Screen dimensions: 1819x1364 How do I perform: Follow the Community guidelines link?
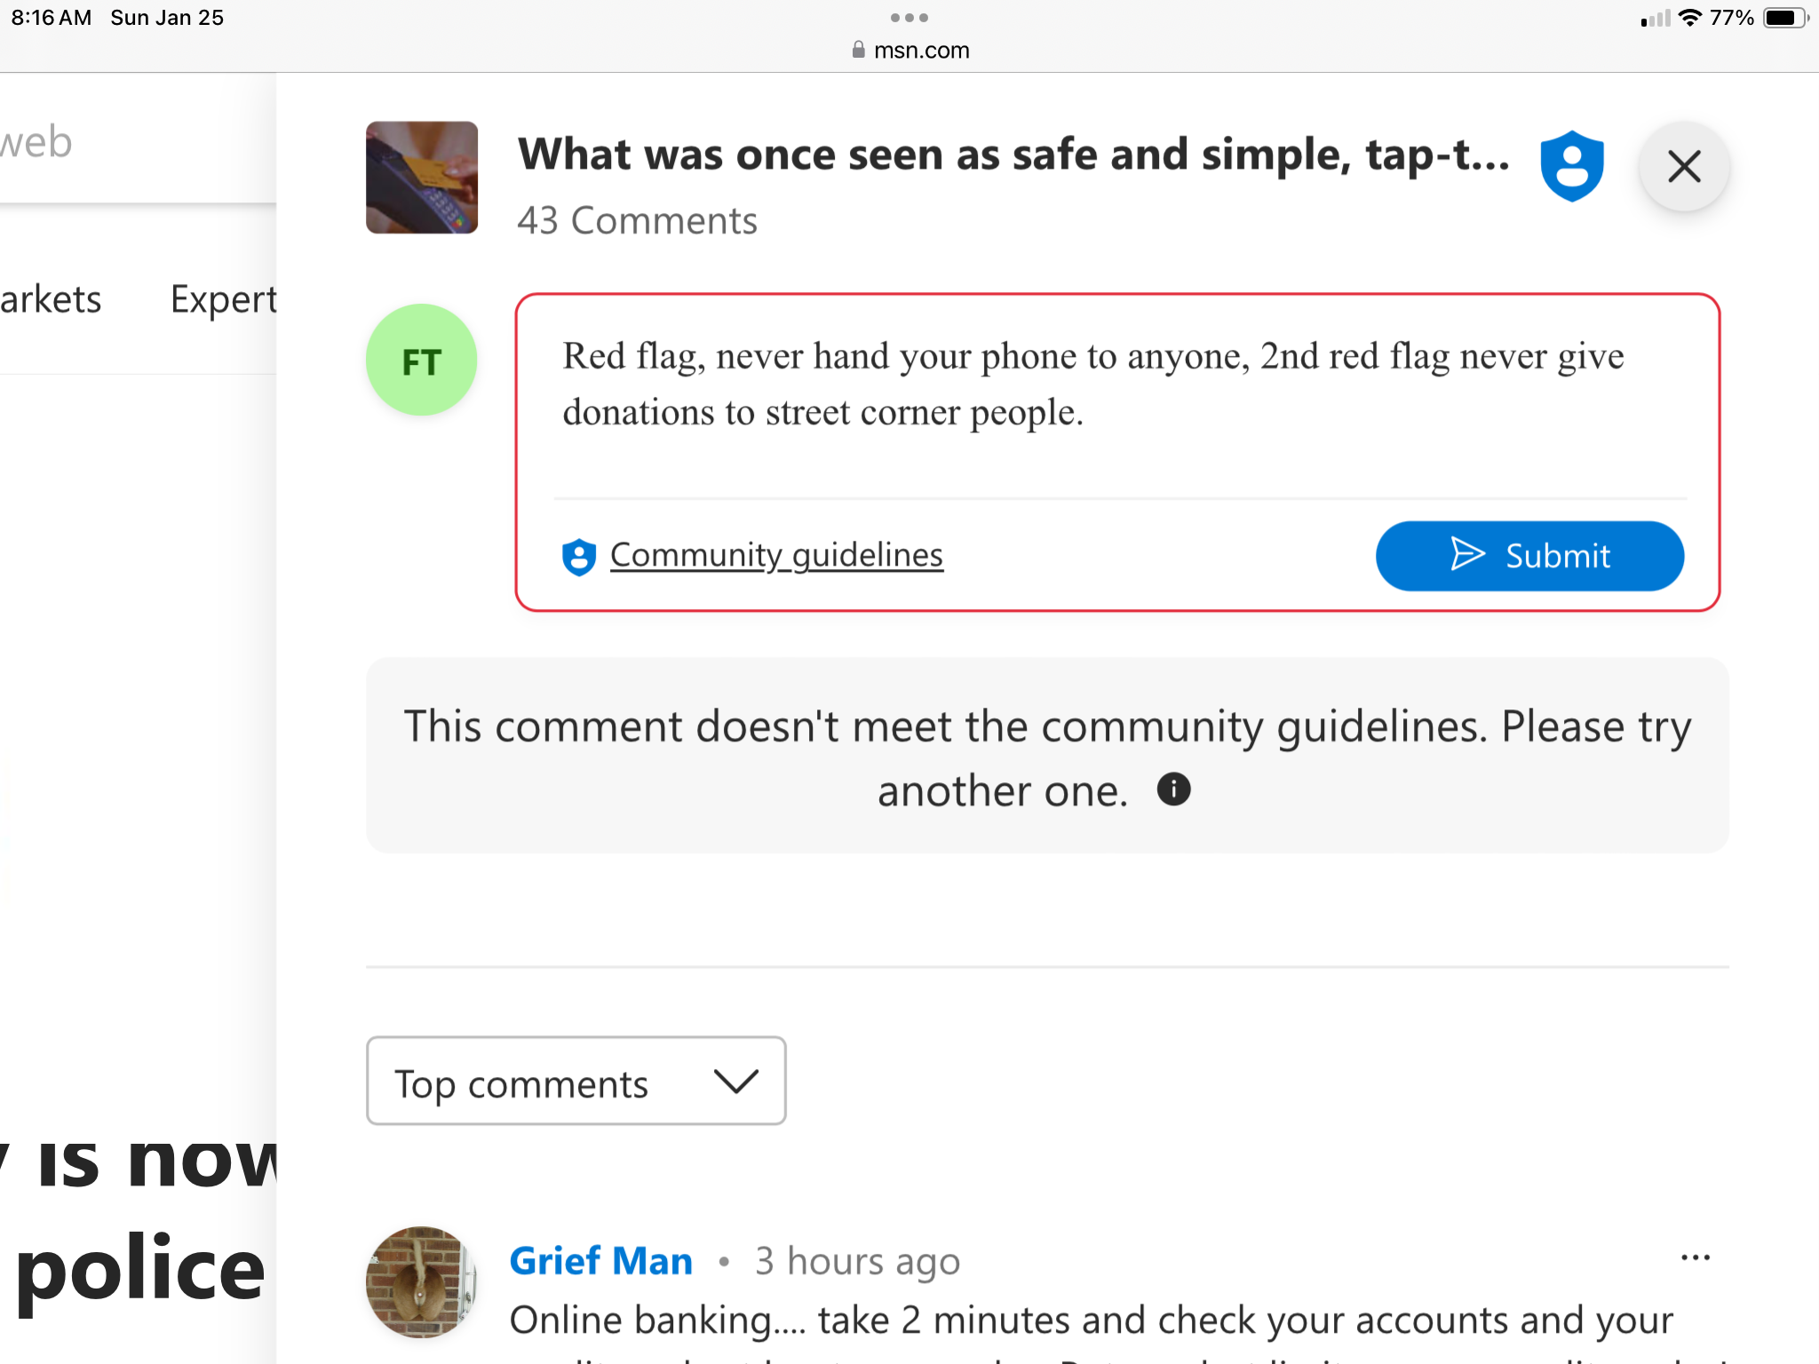[775, 554]
